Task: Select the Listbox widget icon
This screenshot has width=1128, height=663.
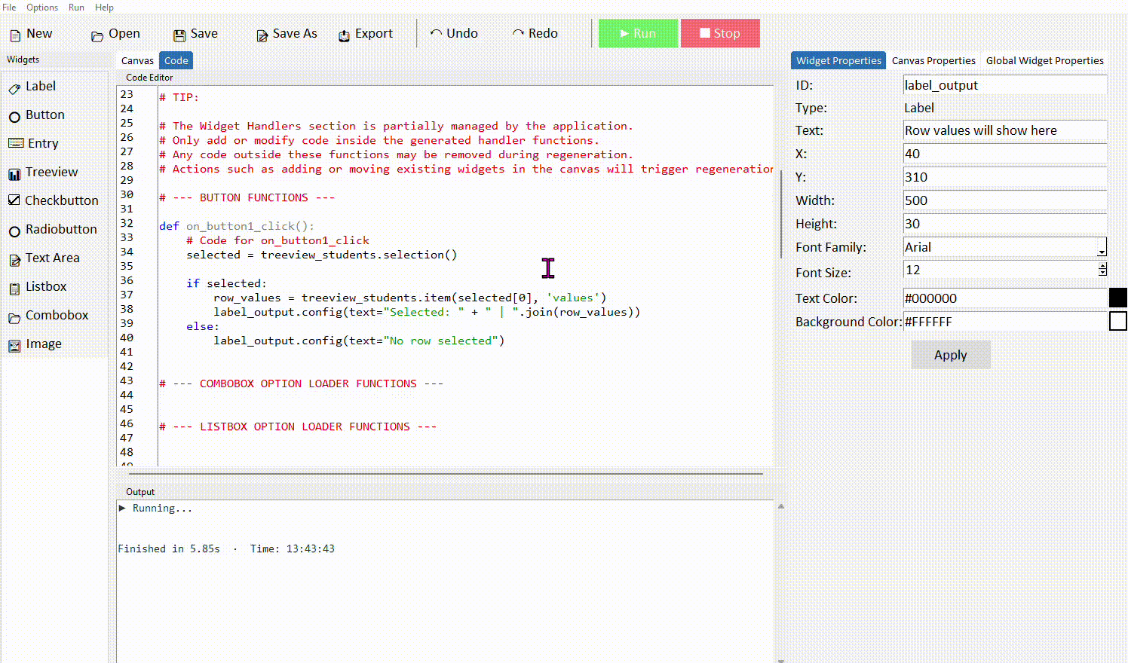Action: 14,289
